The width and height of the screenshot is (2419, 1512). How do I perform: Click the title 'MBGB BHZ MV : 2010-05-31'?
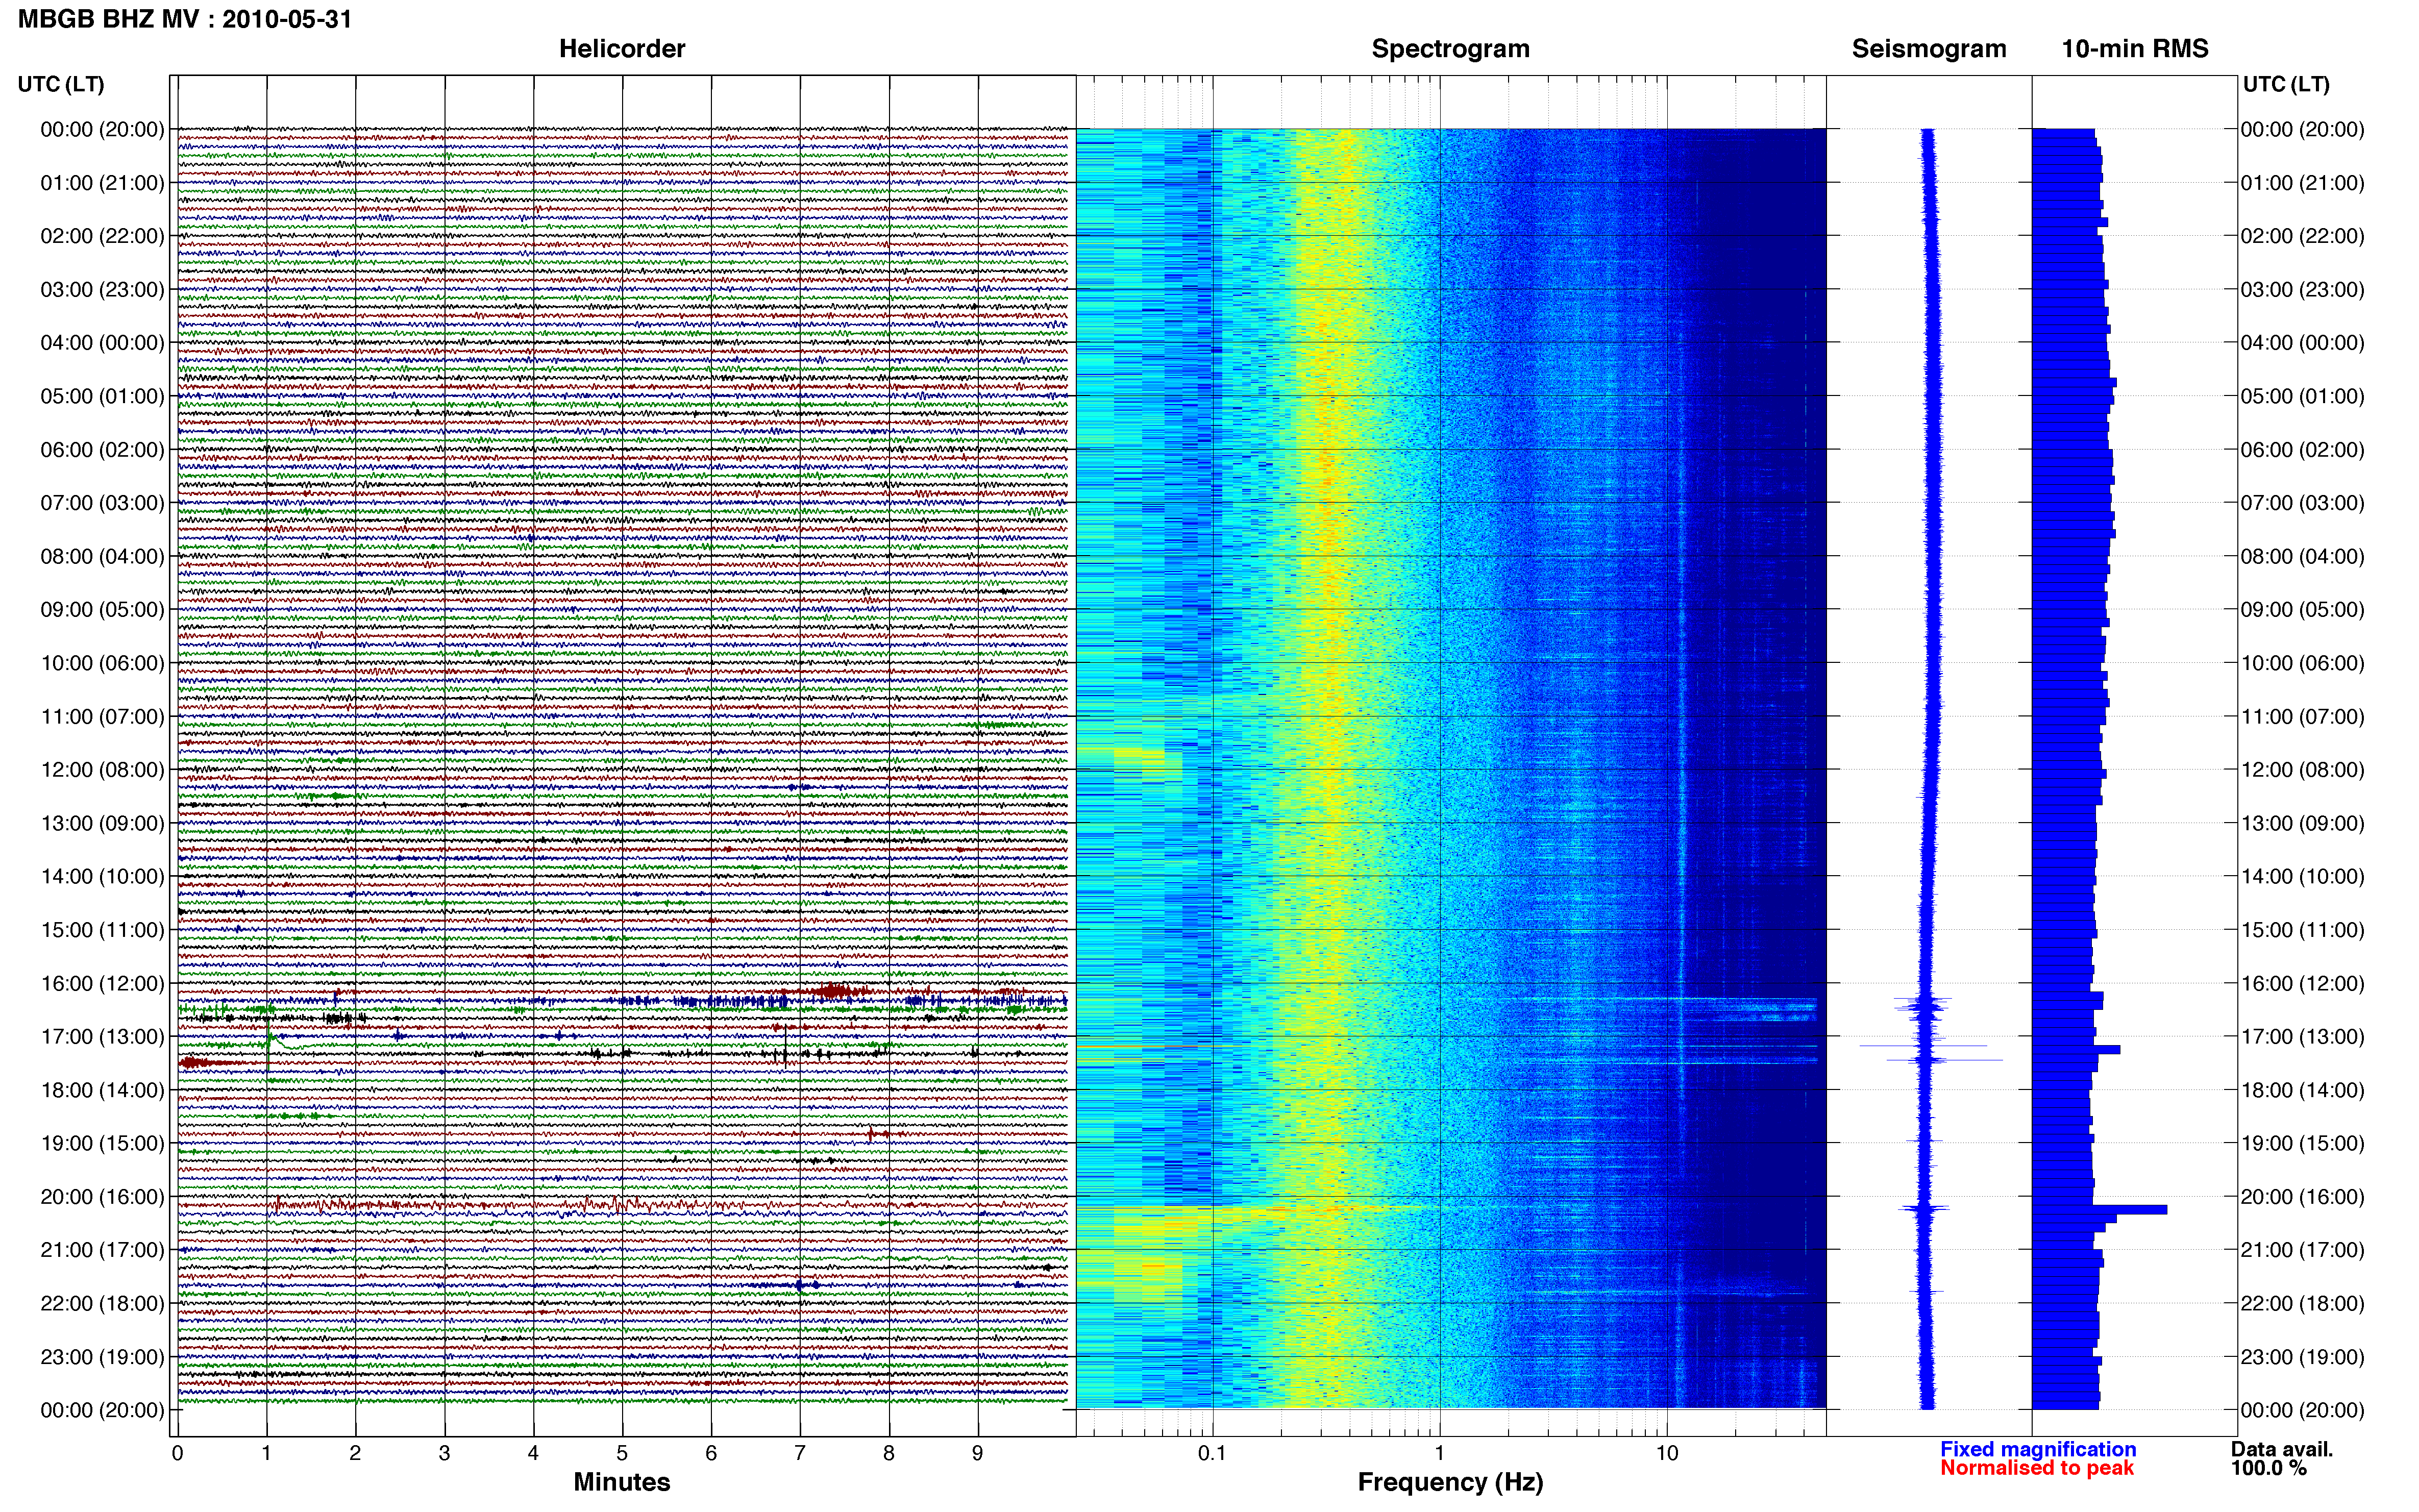click(185, 19)
